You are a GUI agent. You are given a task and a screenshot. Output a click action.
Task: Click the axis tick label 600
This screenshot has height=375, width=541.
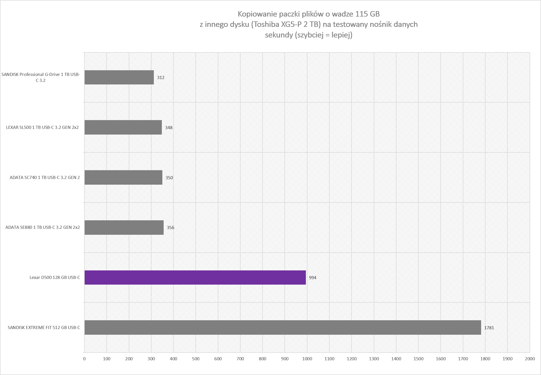pos(218,359)
